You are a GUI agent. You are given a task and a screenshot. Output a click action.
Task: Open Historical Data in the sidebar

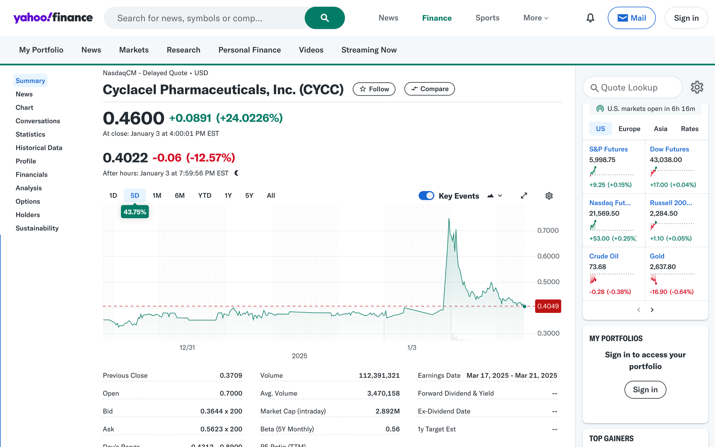[39, 148]
